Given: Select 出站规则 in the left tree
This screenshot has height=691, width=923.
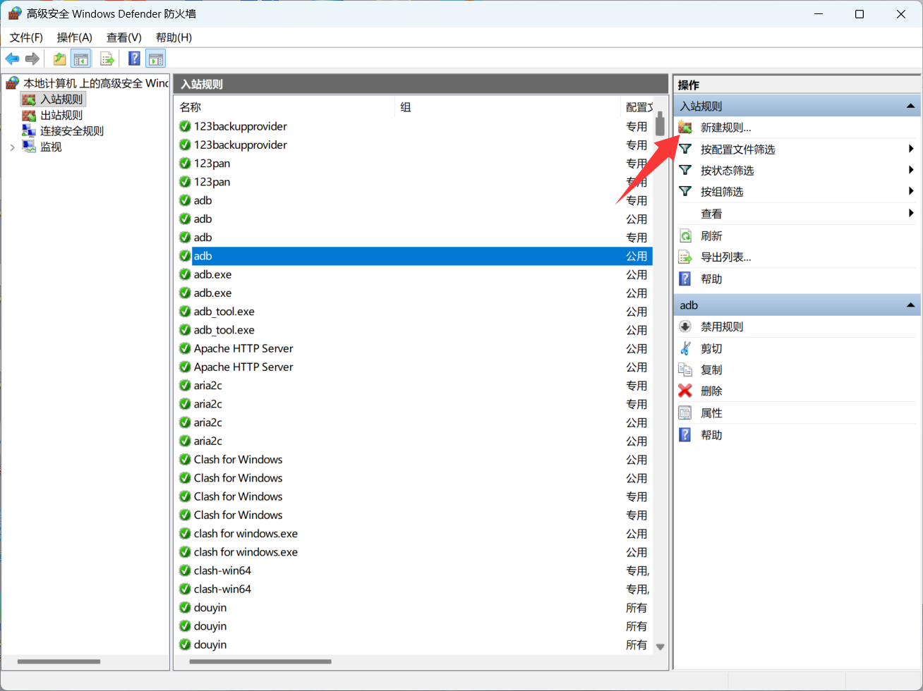Looking at the screenshot, I should (x=61, y=116).
